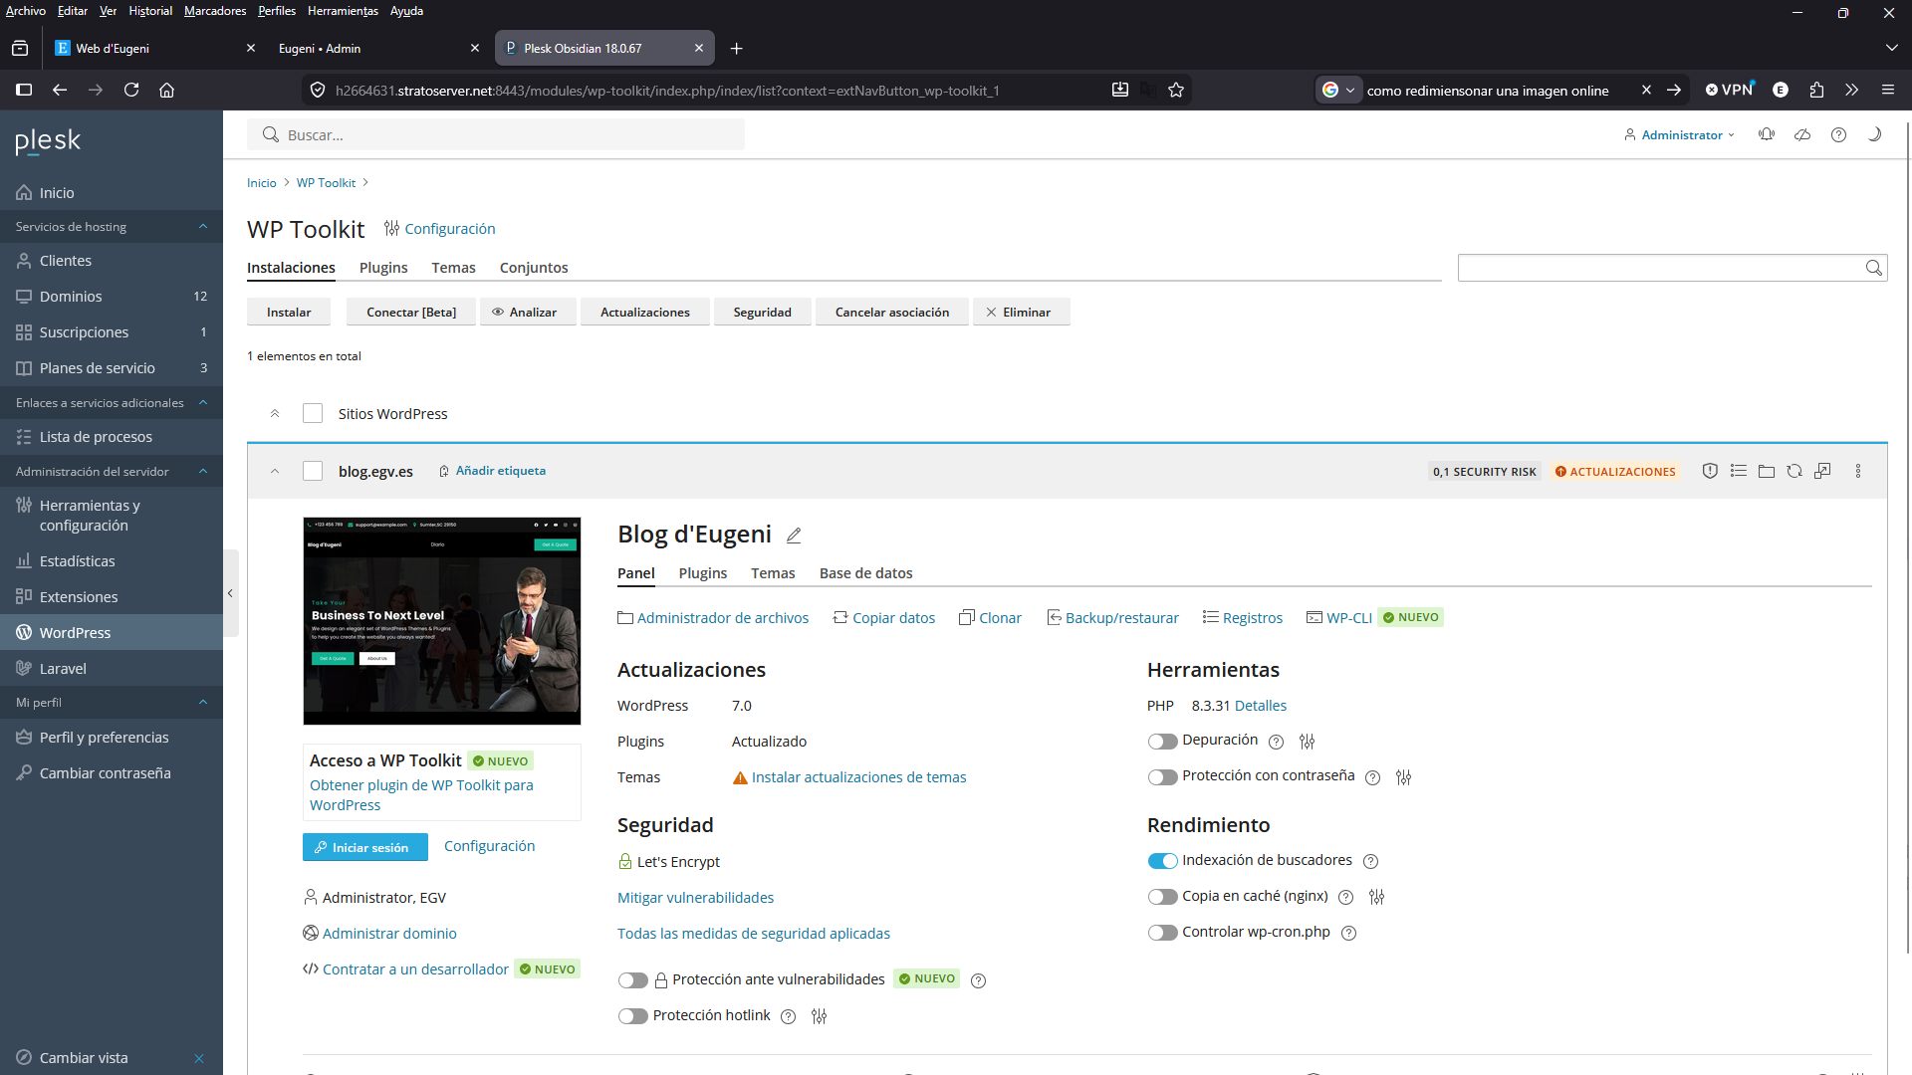Open the security shield icon for blog.egv.es
The height and width of the screenshot is (1075, 1912).
pyautogui.click(x=1710, y=471)
